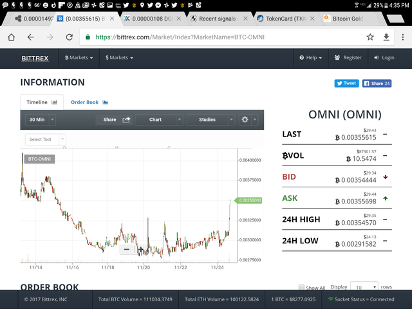Click the Register users icon
Image resolution: width=412 pixels, height=309 pixels.
click(337, 57)
